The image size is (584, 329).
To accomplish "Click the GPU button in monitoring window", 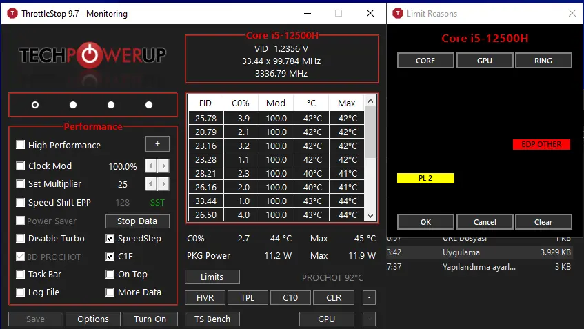I will (x=327, y=319).
